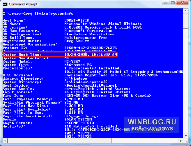Image resolution: width=191 pixels, height=146 pixels.
Task: Click the window resize grip corner
Action: click(x=186, y=141)
